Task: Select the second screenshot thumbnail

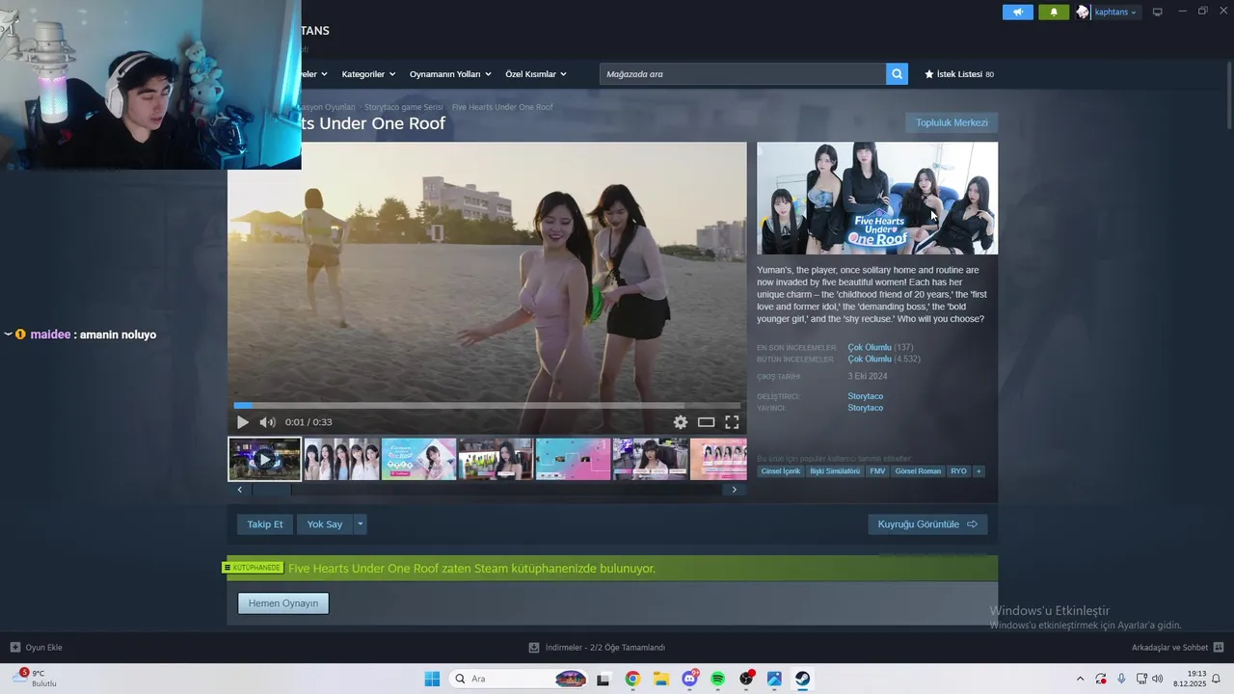Action: click(x=341, y=459)
